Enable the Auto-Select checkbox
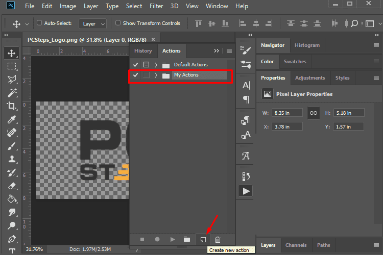 click(x=39, y=23)
